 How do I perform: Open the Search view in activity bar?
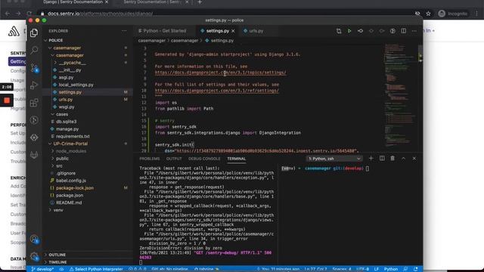click(34, 50)
